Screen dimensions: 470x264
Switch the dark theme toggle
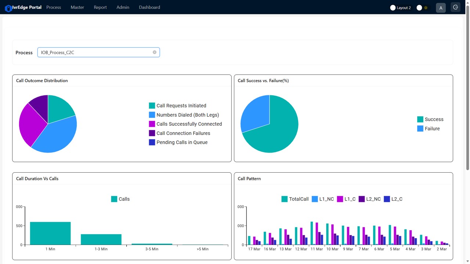[x=419, y=7]
